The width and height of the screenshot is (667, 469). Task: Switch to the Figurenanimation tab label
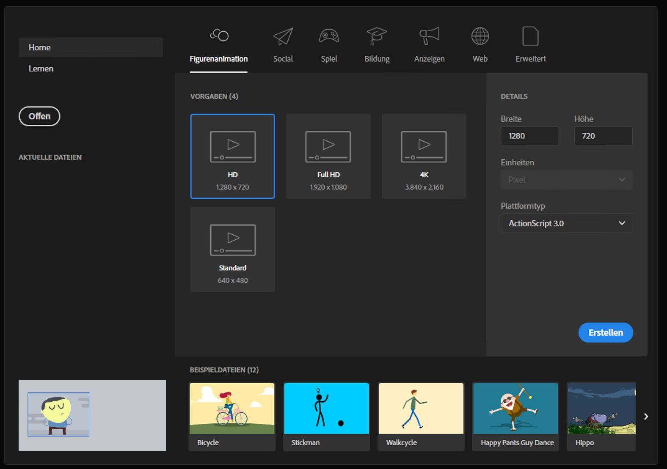(x=219, y=59)
